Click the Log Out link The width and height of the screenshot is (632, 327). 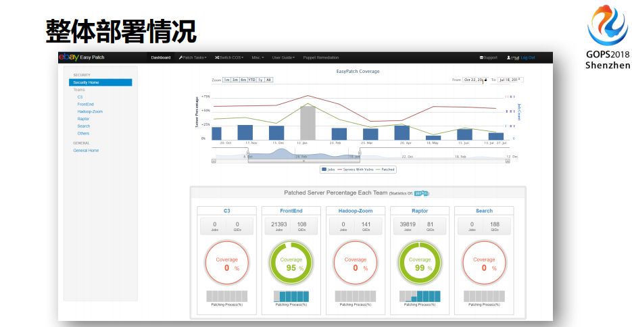[x=528, y=57]
